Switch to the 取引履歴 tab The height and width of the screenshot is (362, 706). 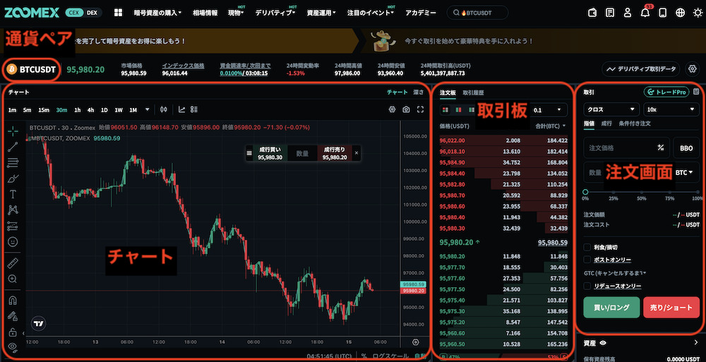point(474,92)
